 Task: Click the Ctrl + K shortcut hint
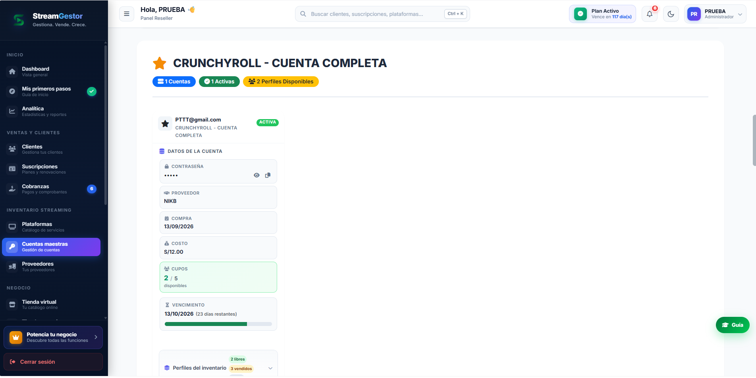pyautogui.click(x=455, y=14)
